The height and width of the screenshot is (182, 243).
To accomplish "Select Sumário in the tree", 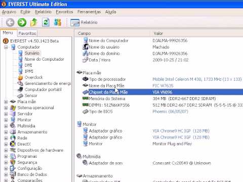I will 32,53.
